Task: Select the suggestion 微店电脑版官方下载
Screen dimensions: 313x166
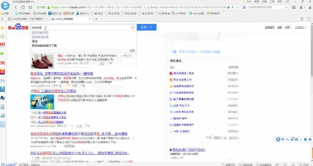Action: coord(44,46)
